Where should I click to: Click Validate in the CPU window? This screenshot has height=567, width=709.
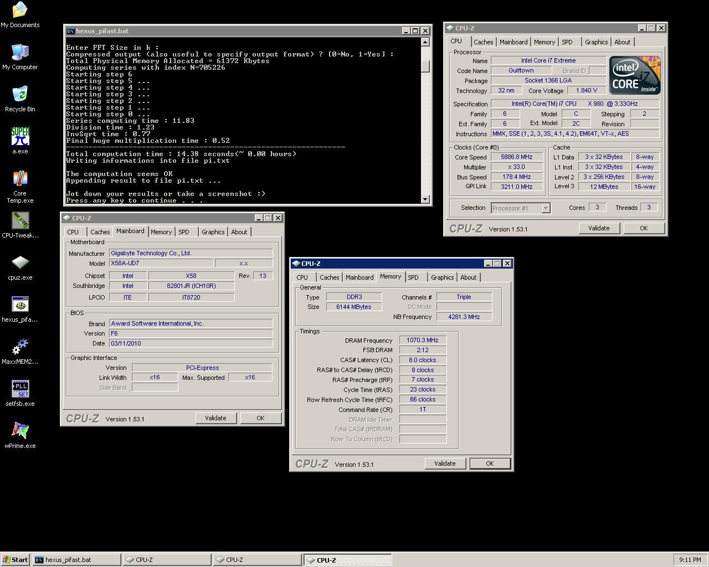(x=599, y=228)
